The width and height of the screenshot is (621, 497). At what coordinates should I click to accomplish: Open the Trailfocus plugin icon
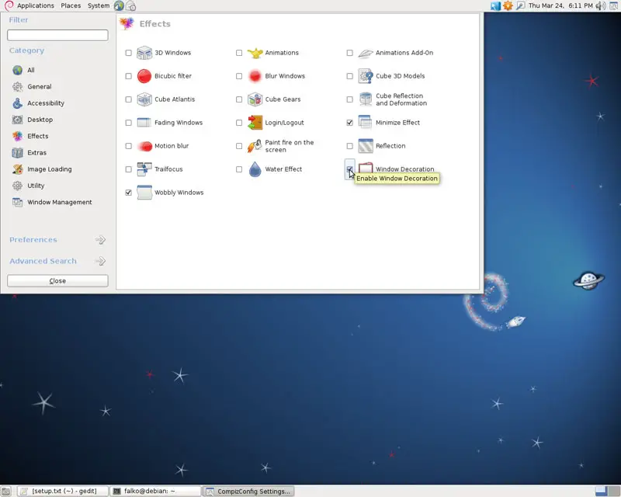coord(144,169)
